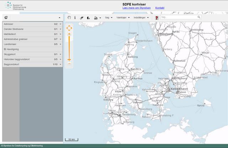Zoom in with the plus button
Viewport: 228px width, 148px height.
(69, 34)
